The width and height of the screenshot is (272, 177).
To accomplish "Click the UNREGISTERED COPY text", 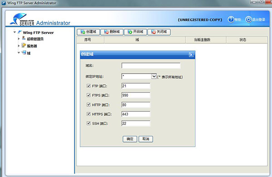I will tap(200, 20).
